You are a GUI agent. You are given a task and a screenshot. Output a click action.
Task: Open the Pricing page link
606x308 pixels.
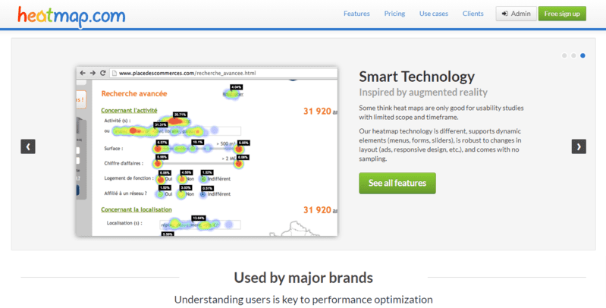coord(394,14)
